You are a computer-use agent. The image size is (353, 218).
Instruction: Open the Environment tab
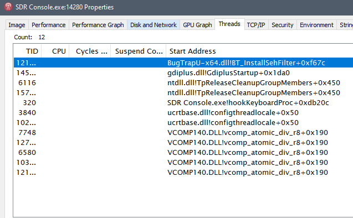tap(316, 25)
